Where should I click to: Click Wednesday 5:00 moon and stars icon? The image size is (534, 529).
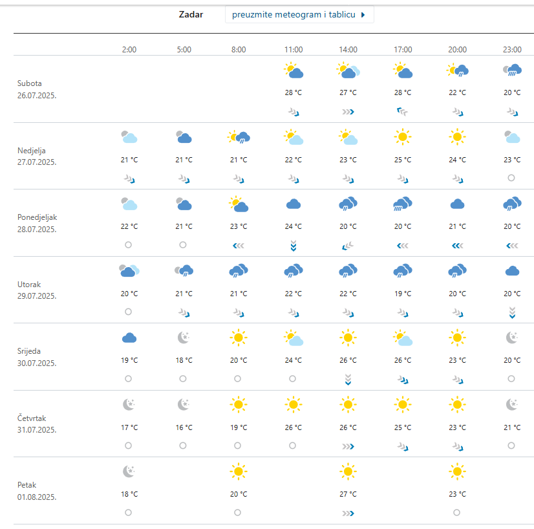click(x=184, y=338)
